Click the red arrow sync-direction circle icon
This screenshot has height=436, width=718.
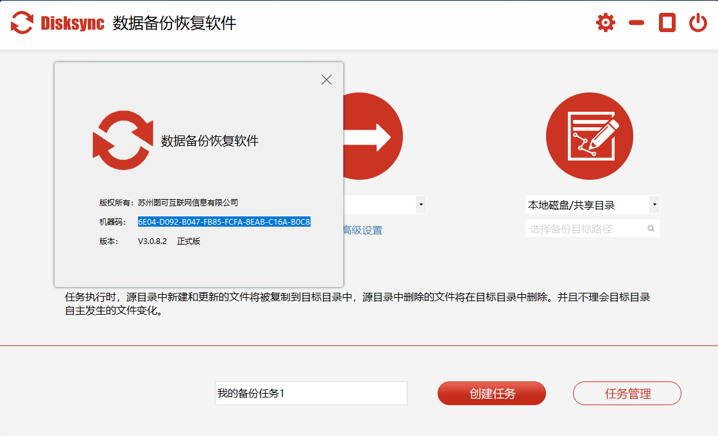(x=373, y=136)
